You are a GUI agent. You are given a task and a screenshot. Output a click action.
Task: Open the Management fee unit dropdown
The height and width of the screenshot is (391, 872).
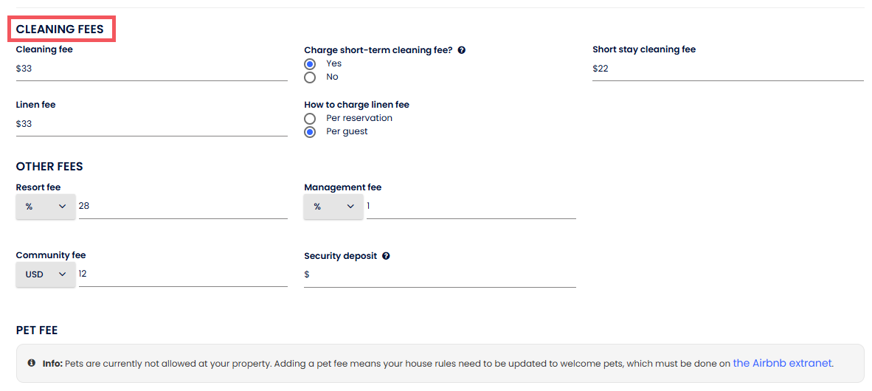coord(333,207)
